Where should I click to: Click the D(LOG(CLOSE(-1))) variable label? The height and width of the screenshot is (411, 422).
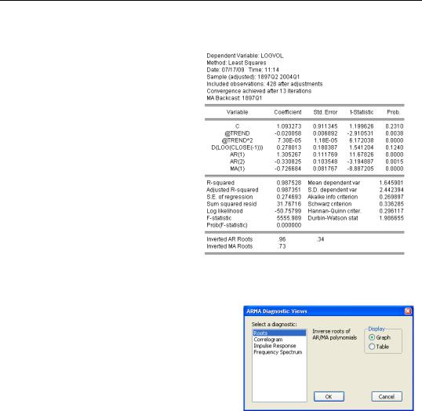238,147
